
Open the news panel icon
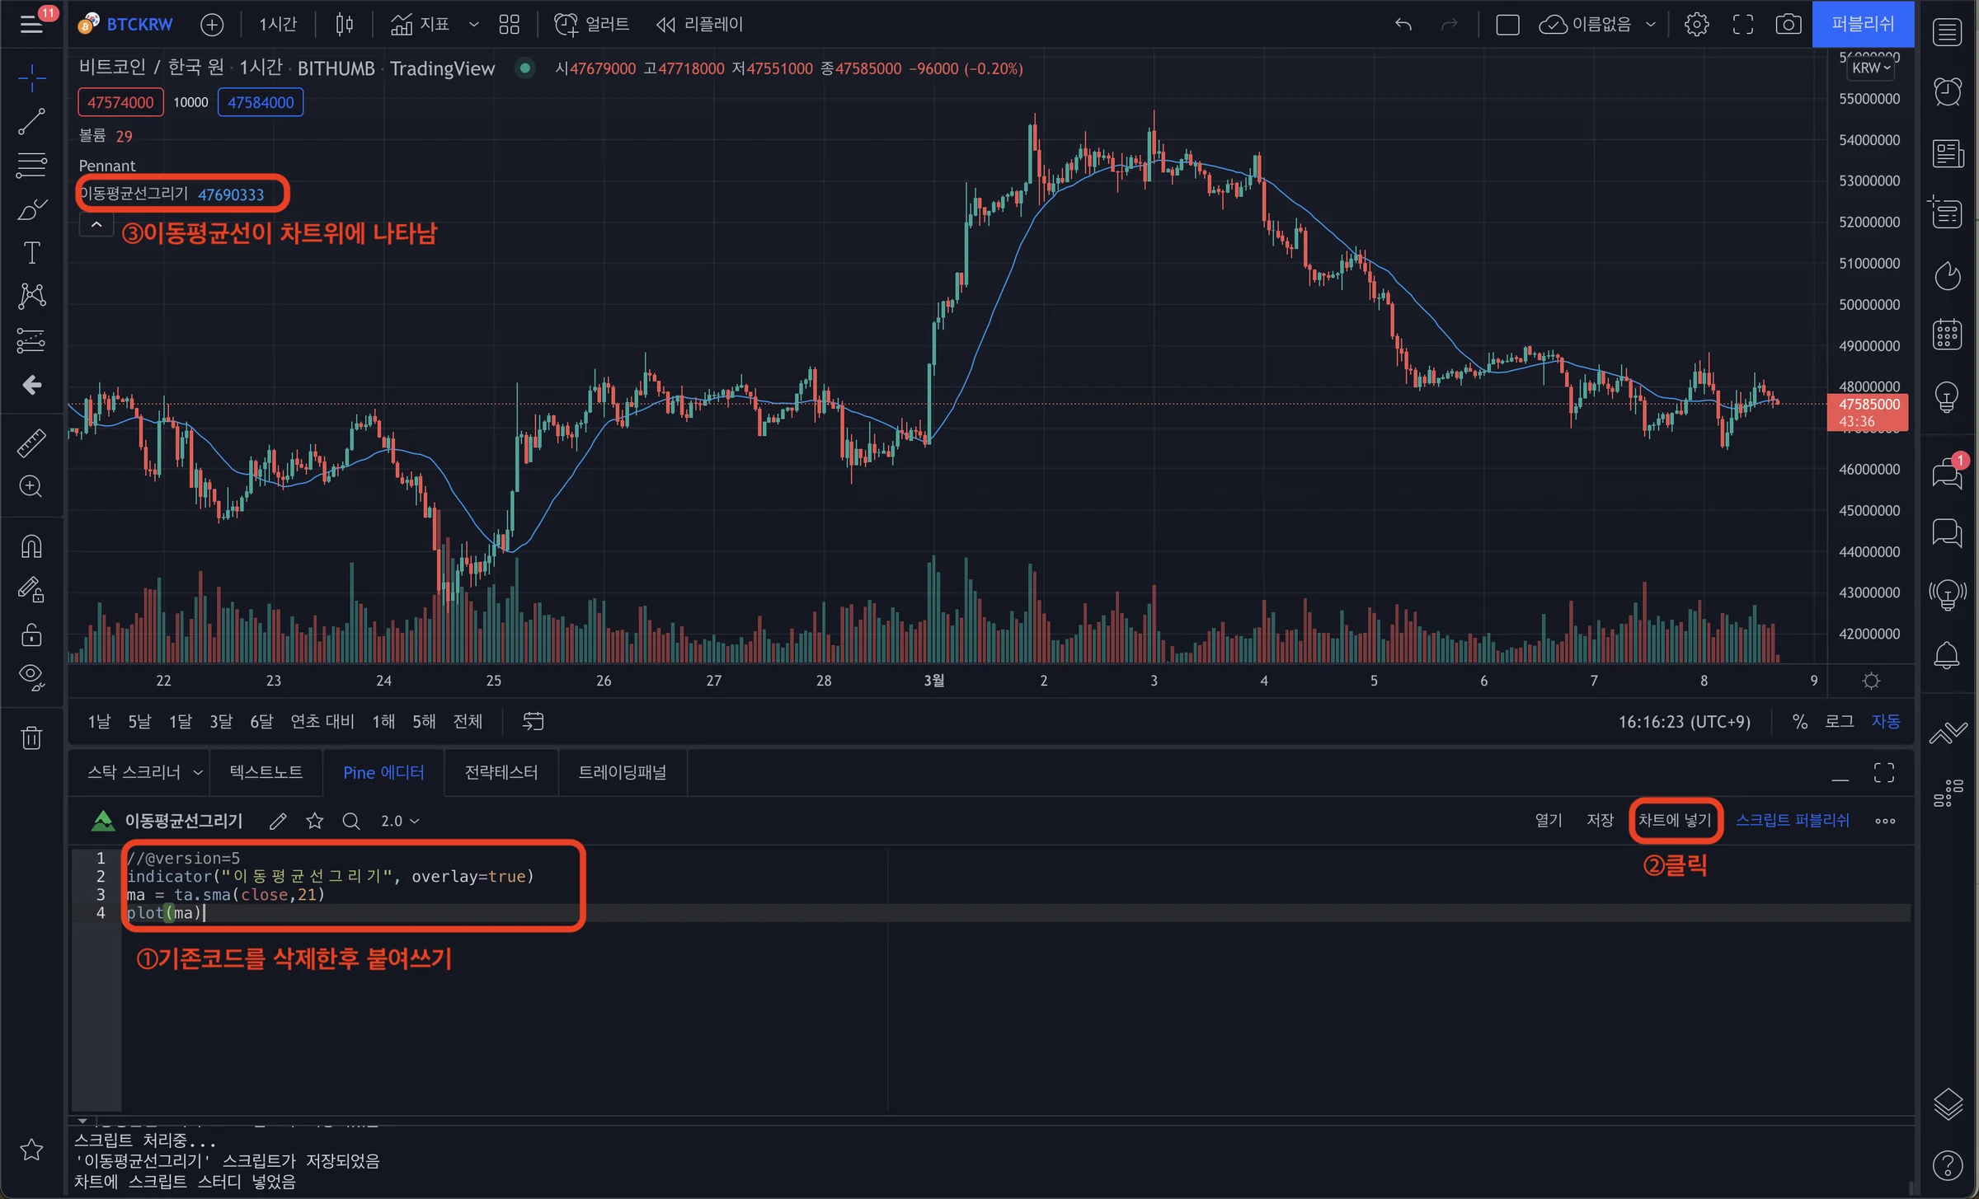(1947, 153)
